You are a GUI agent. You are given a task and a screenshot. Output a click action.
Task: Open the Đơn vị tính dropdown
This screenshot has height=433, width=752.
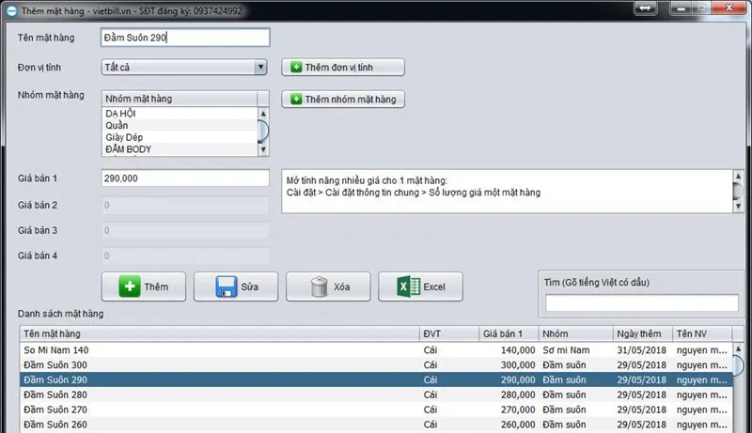click(184, 68)
